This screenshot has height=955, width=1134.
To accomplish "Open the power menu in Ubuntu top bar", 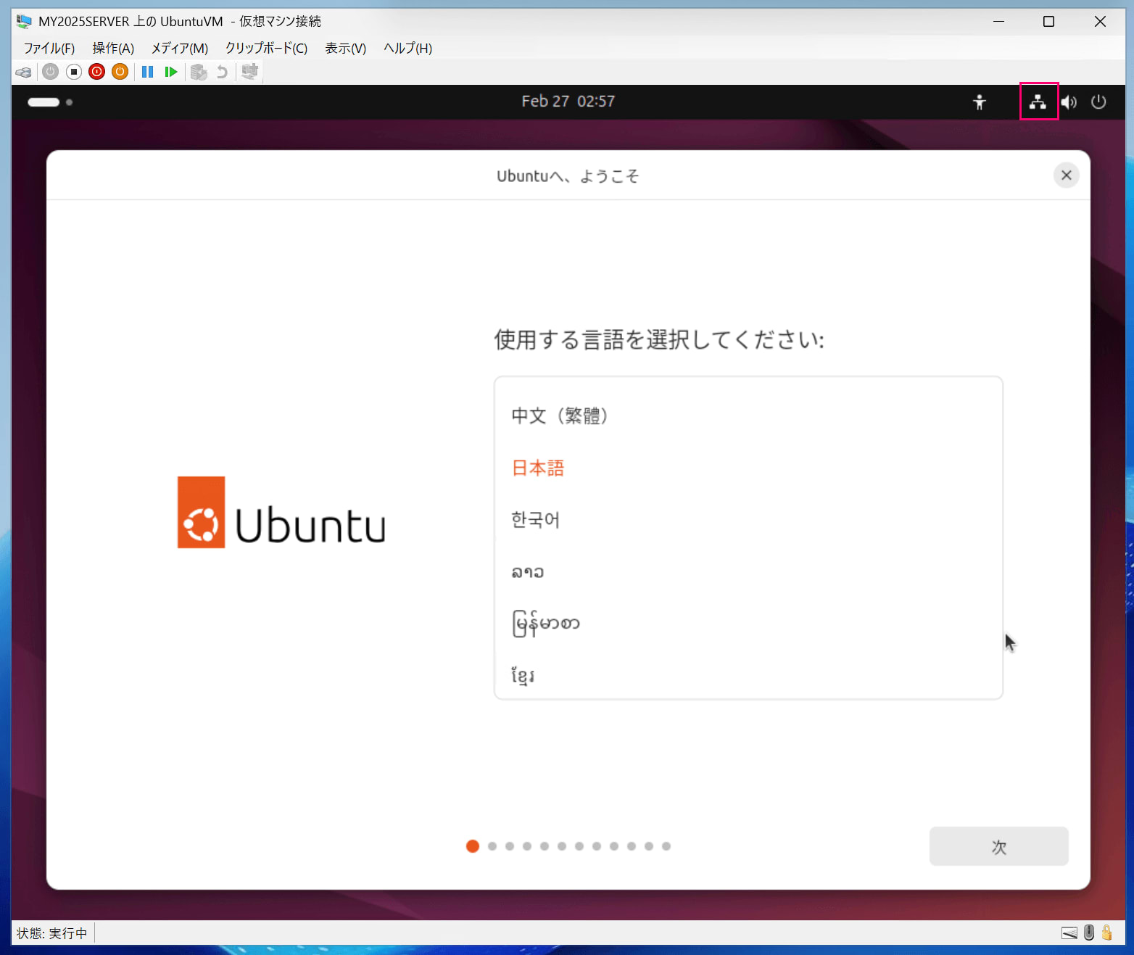I will [x=1098, y=102].
